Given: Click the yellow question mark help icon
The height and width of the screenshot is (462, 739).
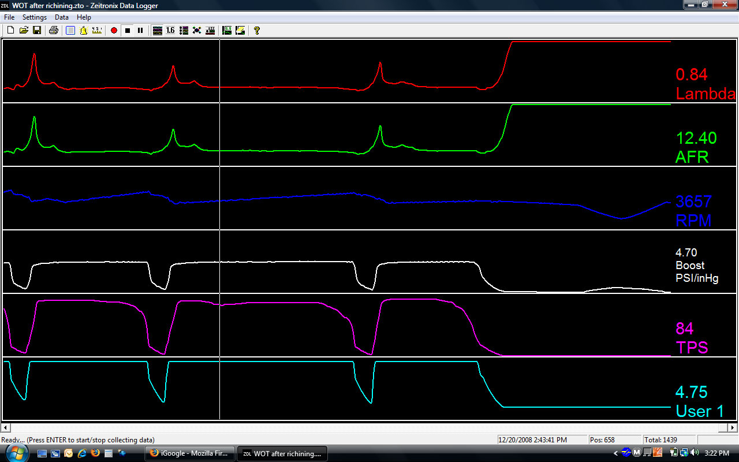Looking at the screenshot, I should pyautogui.click(x=257, y=30).
